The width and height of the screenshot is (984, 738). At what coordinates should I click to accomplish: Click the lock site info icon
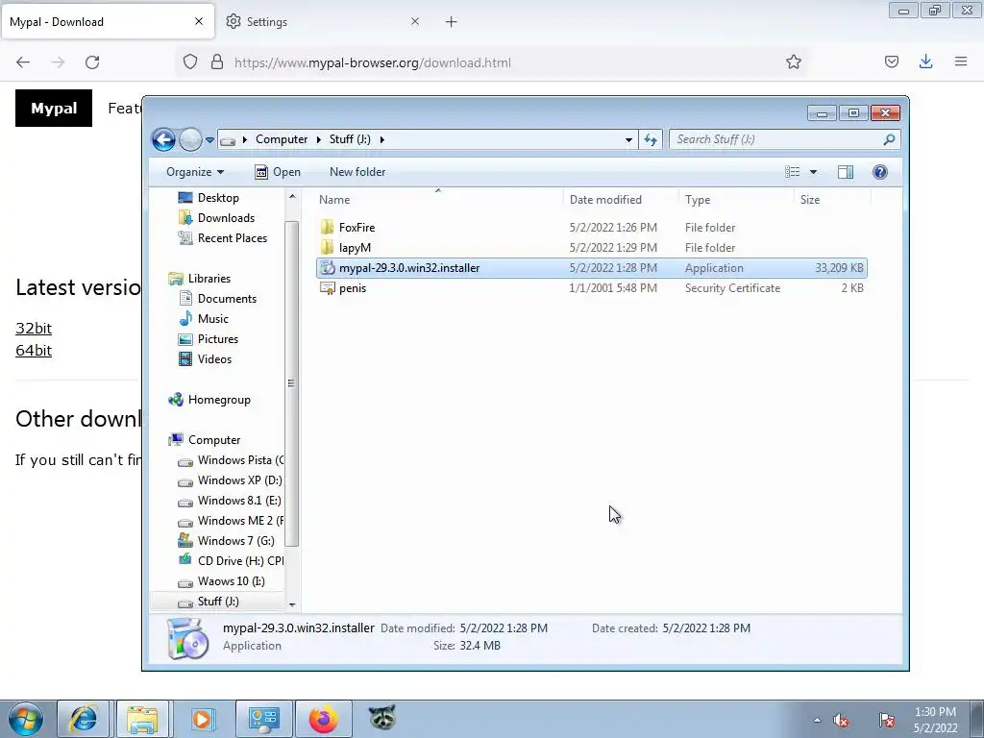coord(217,62)
